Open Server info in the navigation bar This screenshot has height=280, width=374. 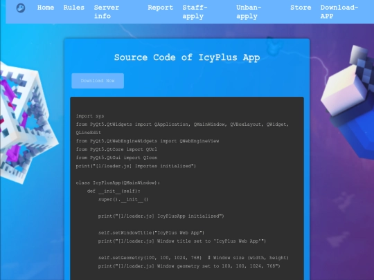coord(107,12)
